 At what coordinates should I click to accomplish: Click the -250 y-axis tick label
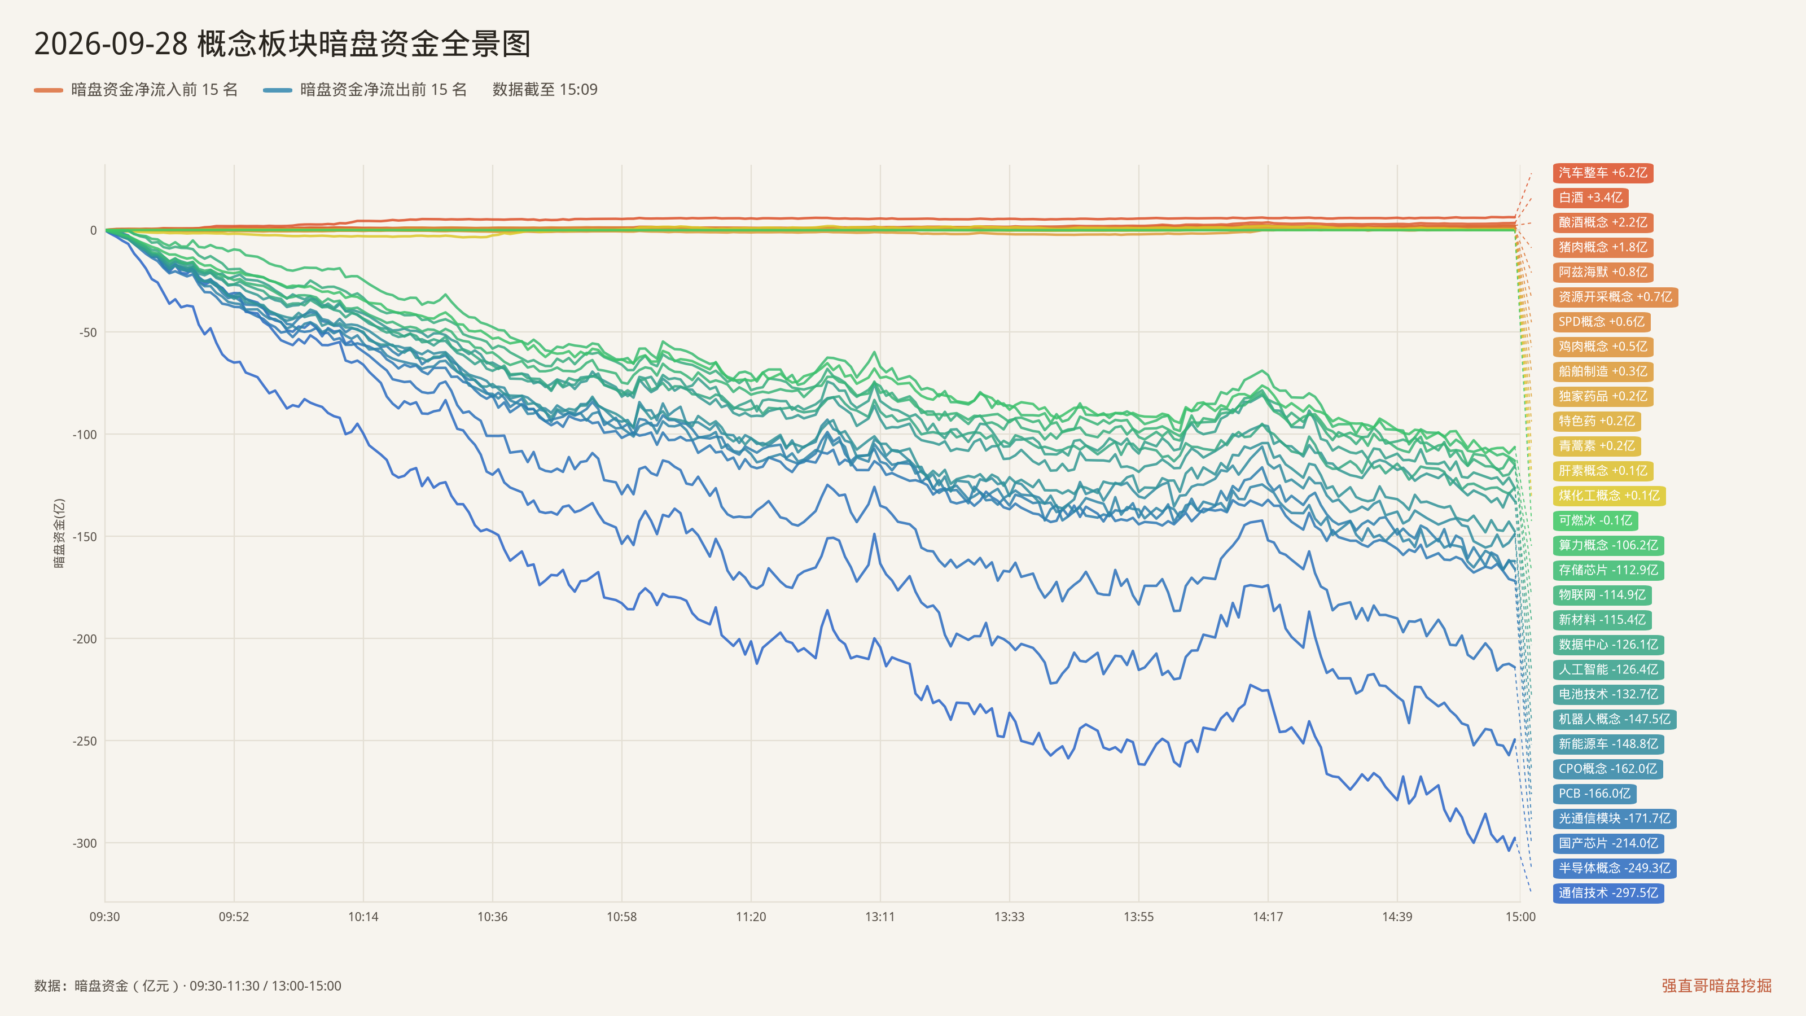tap(85, 741)
